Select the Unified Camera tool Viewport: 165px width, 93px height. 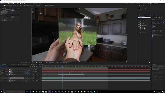coord(8,4)
